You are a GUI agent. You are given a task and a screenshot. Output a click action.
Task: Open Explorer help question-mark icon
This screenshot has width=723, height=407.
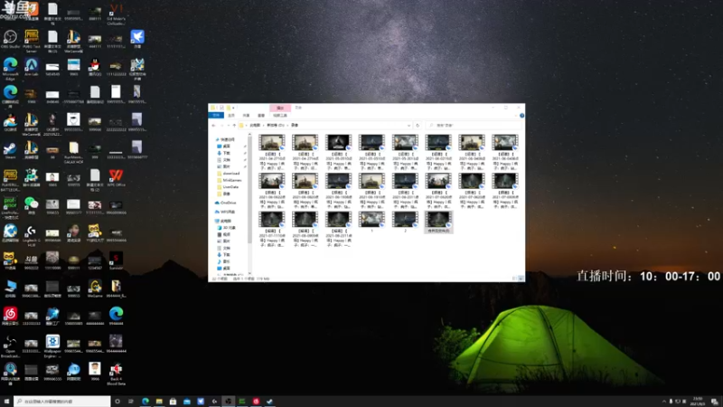pos(522,116)
